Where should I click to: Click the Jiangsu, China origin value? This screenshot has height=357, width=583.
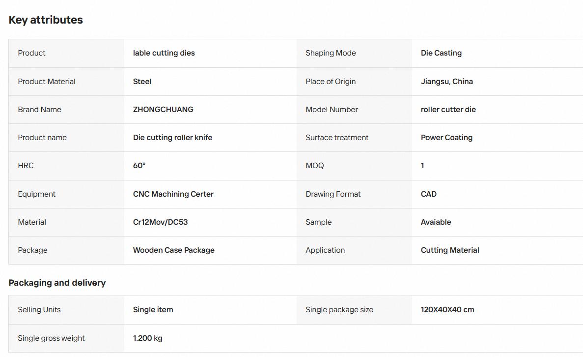(x=447, y=82)
